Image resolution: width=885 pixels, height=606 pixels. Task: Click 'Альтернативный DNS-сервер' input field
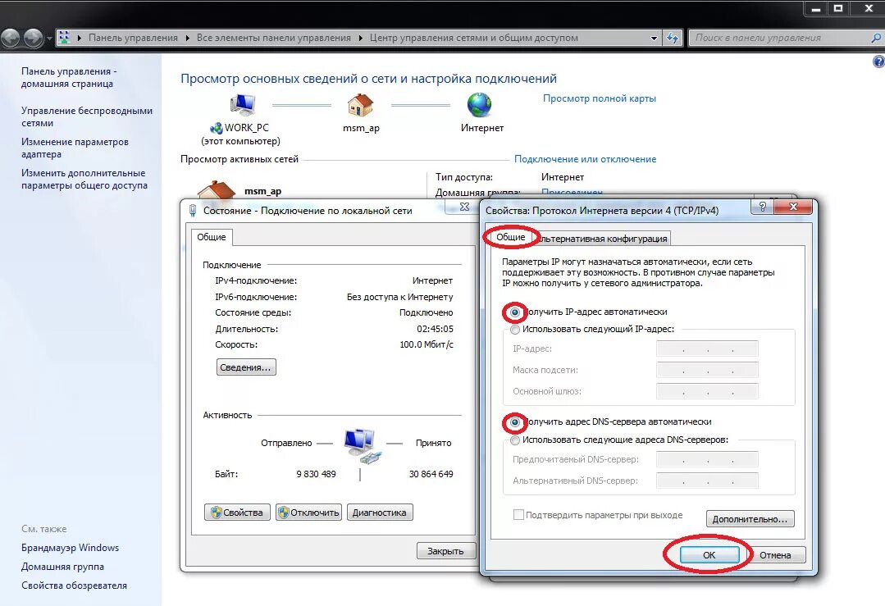[707, 481]
